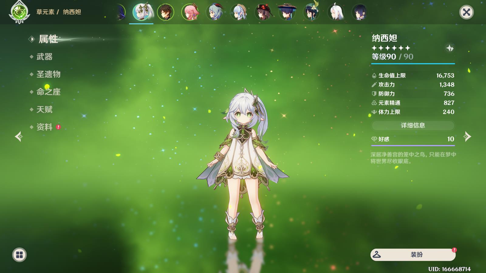Click the character description text 深居净善宫
The width and height of the screenshot is (486, 273).
[x=413, y=158]
